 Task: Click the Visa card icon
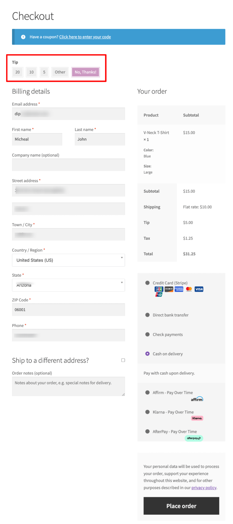point(199,289)
